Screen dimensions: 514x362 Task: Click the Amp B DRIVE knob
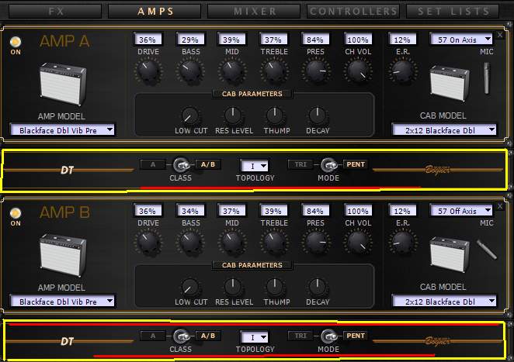click(x=148, y=242)
